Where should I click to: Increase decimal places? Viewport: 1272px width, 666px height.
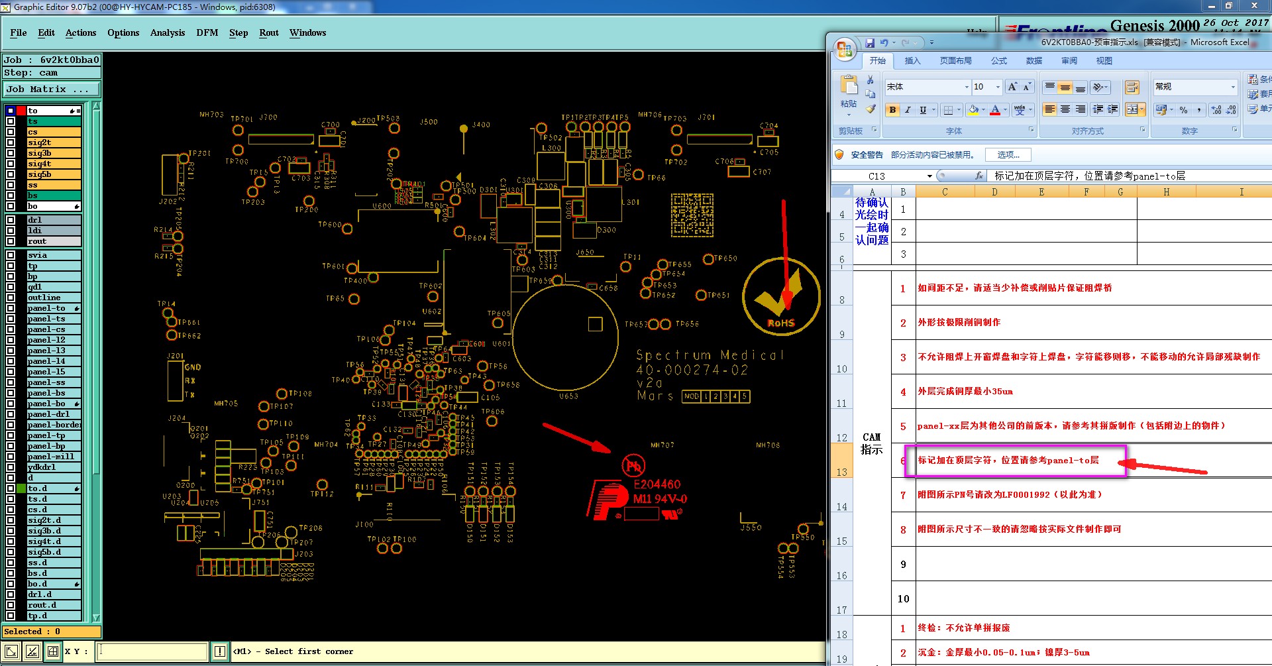pyautogui.click(x=1216, y=110)
